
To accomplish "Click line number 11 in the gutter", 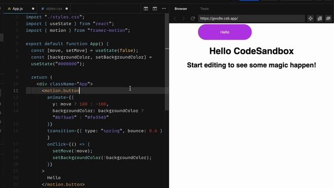I will tap(16, 90).
